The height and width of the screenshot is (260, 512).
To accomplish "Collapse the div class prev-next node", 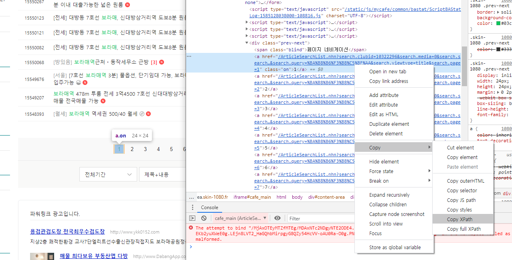I will coord(247,43).
